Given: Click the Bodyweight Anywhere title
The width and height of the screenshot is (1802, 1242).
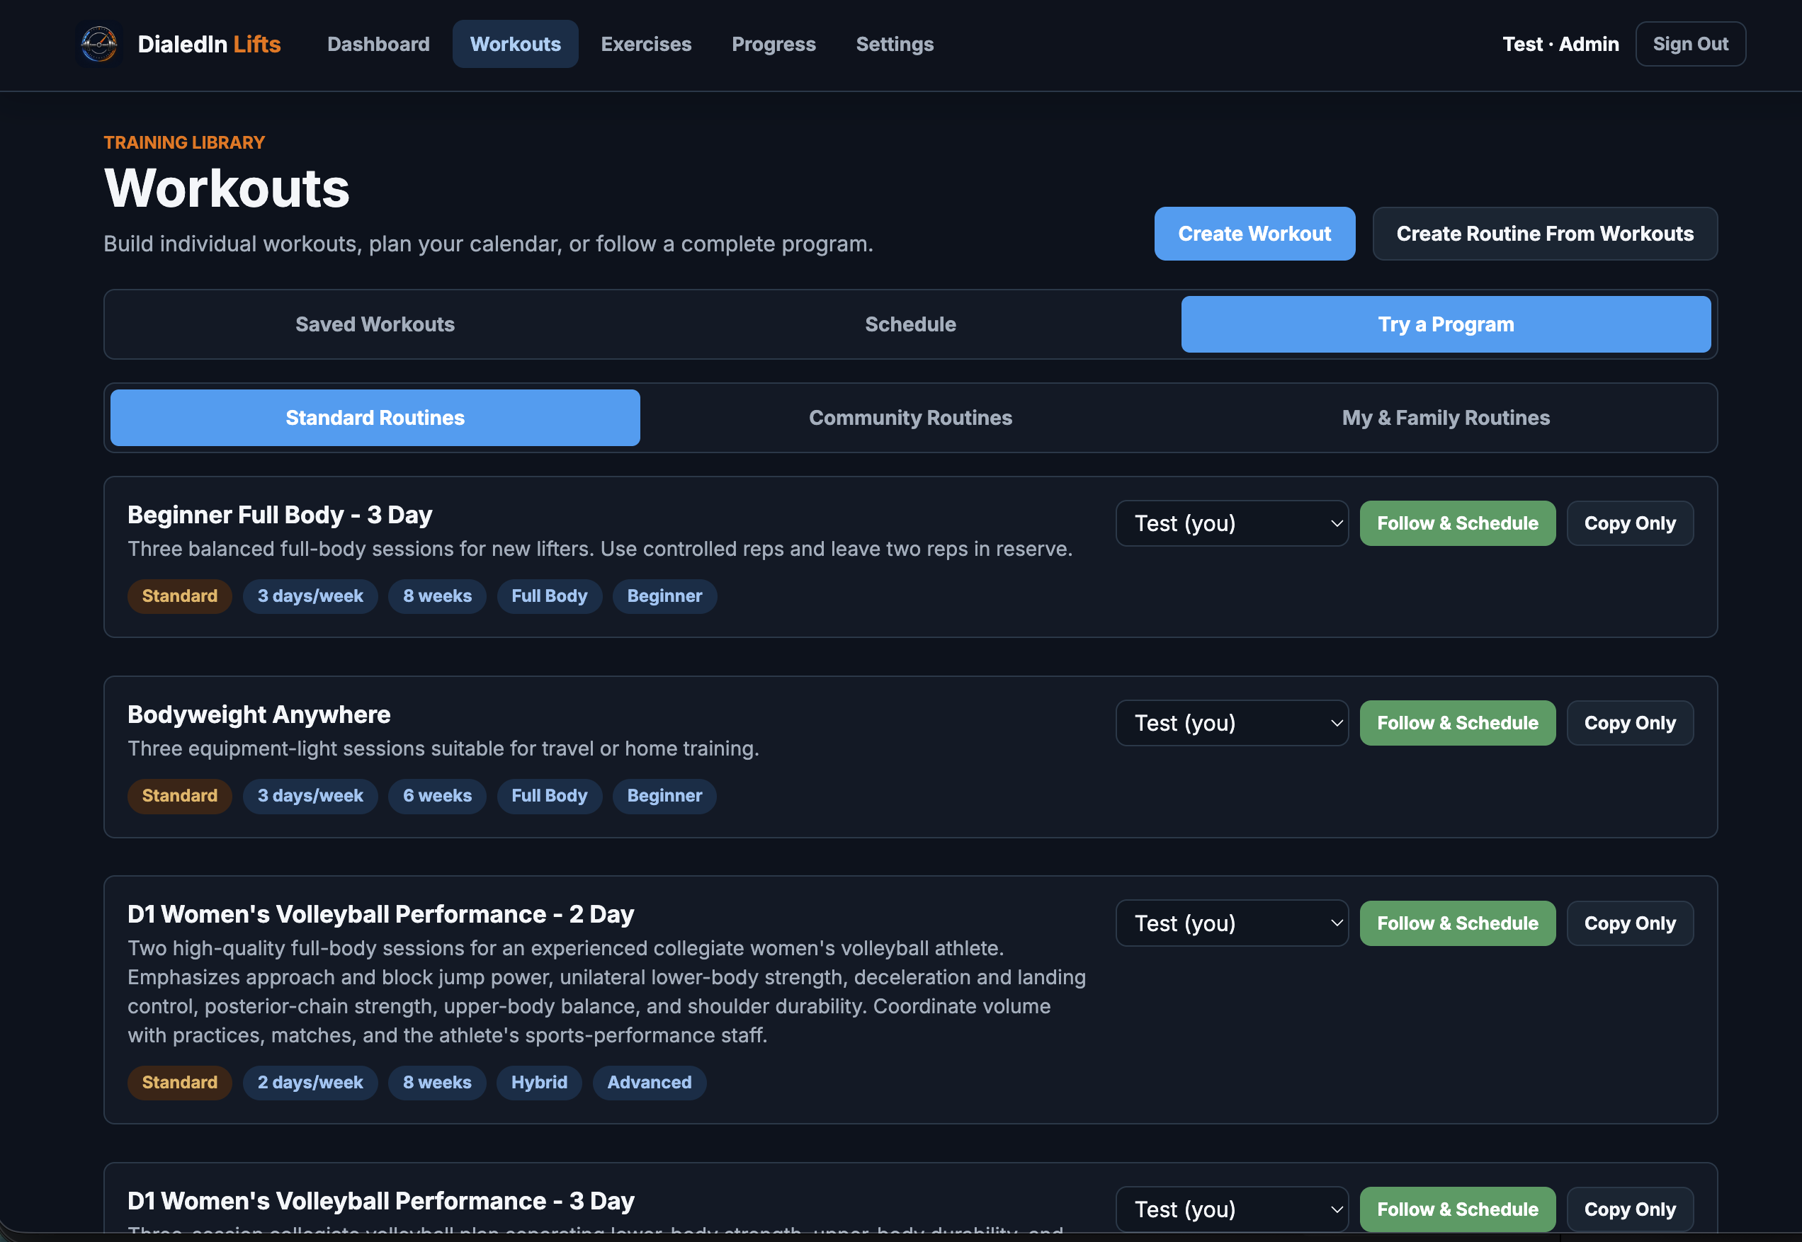Looking at the screenshot, I should [259, 714].
